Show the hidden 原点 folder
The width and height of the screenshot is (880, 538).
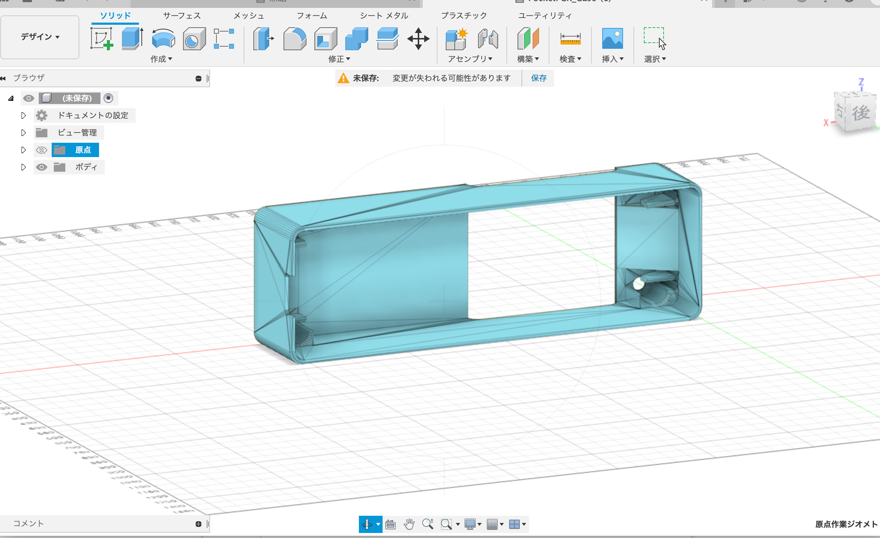[x=42, y=150]
